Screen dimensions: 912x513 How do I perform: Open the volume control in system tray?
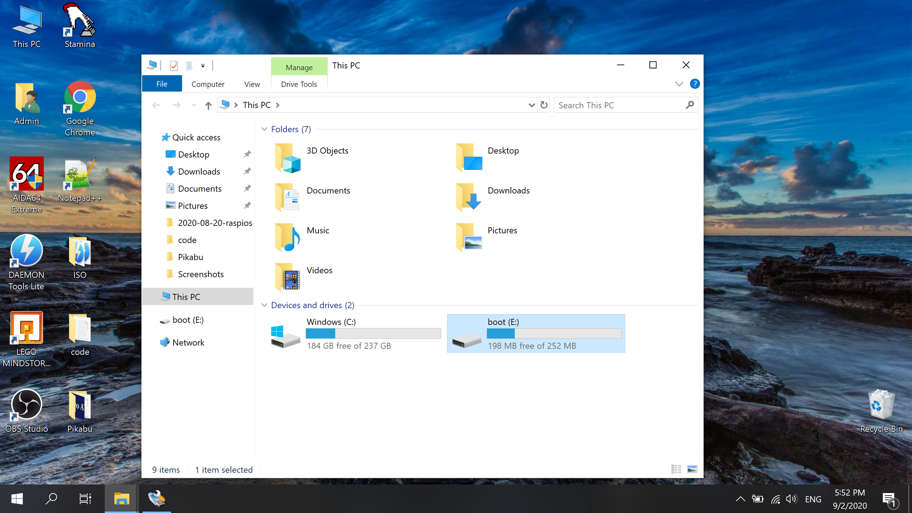pos(791,499)
